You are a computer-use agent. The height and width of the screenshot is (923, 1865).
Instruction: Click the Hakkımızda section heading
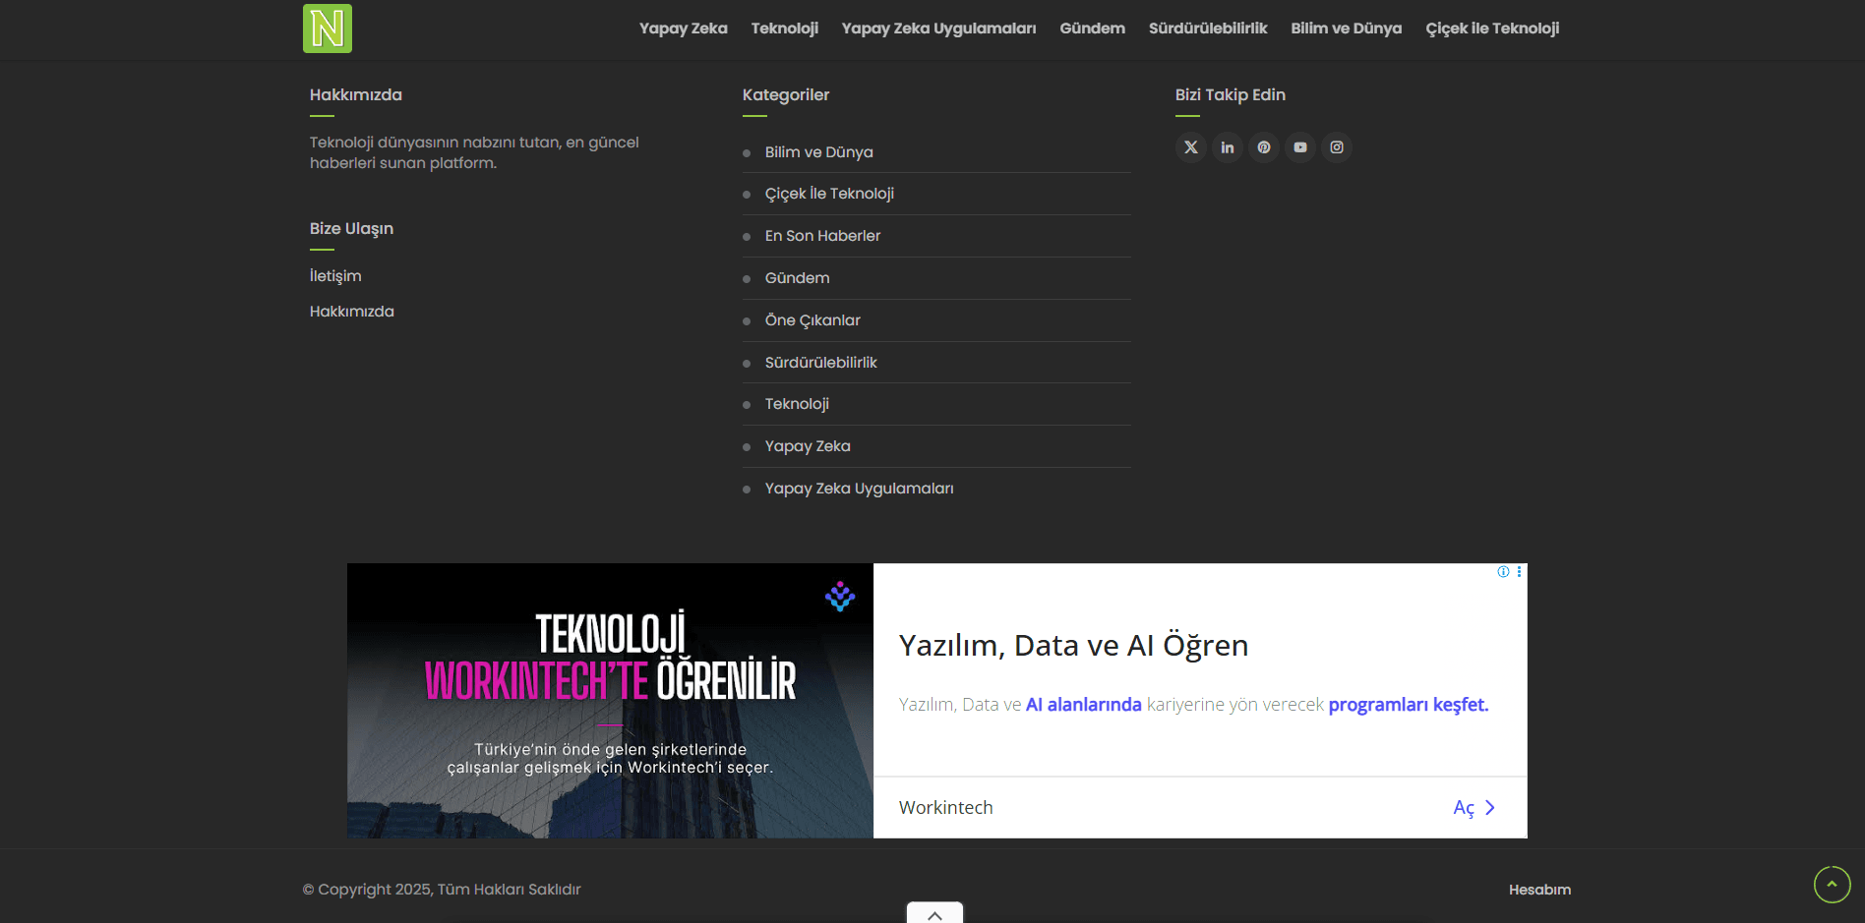tap(356, 95)
